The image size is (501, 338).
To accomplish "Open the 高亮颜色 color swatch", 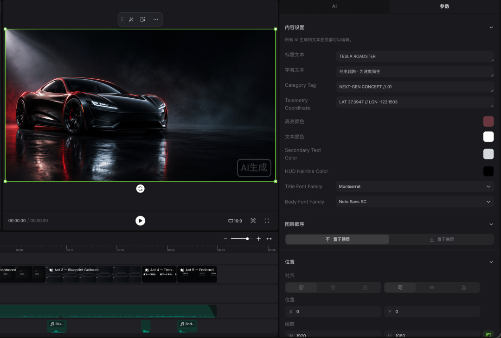I will [488, 121].
